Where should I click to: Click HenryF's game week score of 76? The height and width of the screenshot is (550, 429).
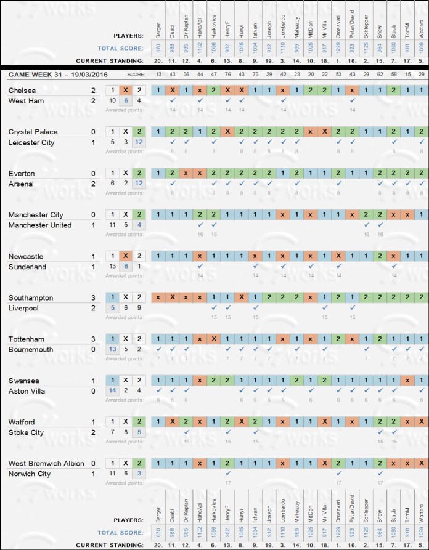coord(228,74)
